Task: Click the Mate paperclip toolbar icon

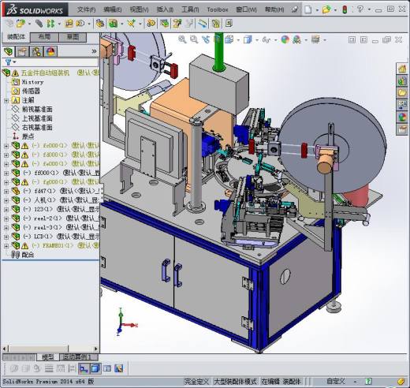Action: 39,24
